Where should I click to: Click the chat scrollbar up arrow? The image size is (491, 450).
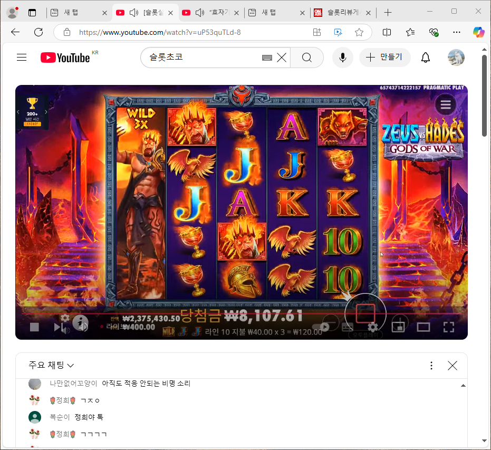[x=463, y=386]
